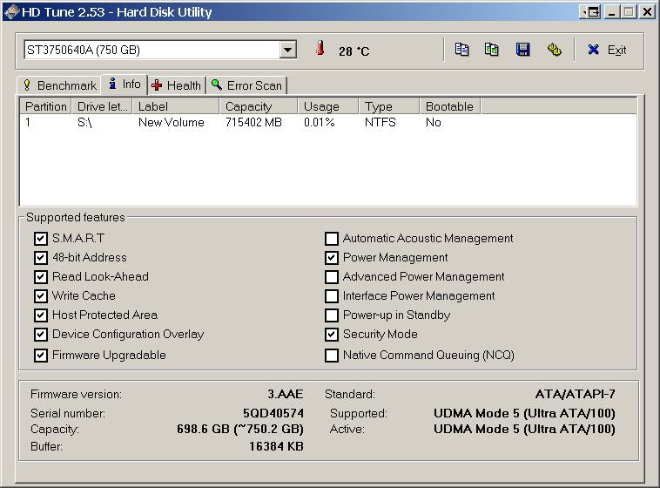660x488 pixels.
Task: Click the red thermometer temperature icon
Action: click(x=320, y=51)
